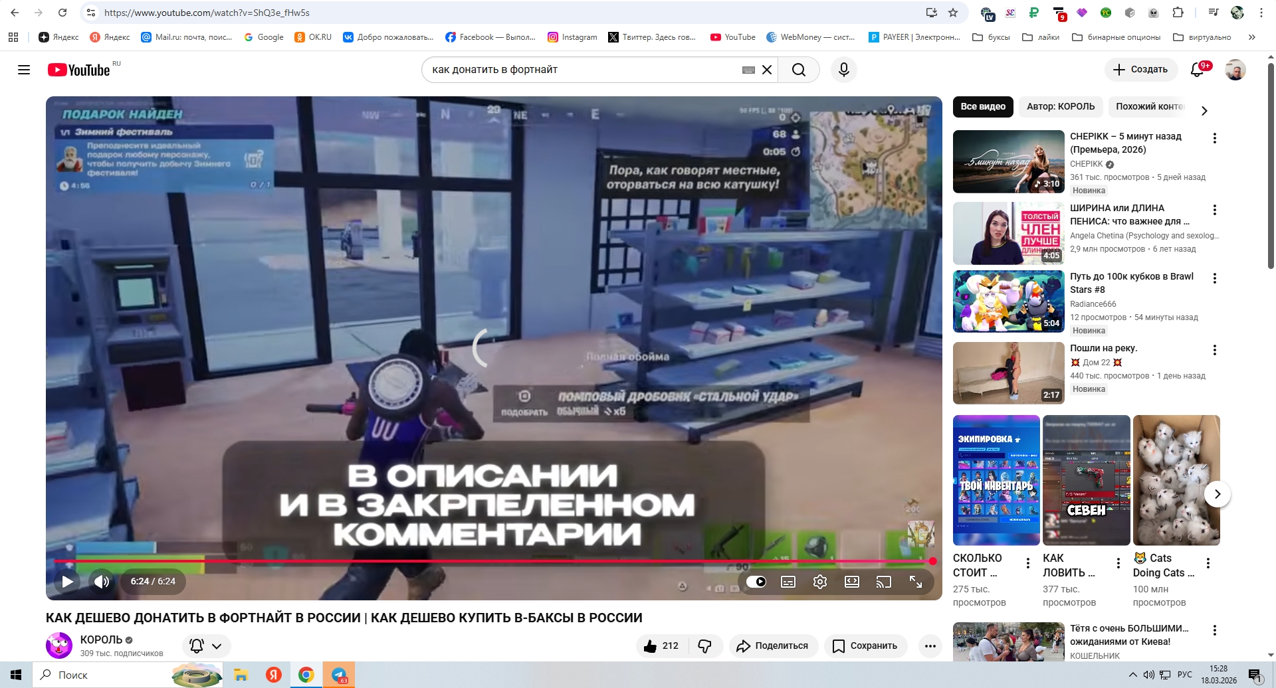Viewport: 1276px width, 688px height.
Task: Select the Автор: КОРОЛЬ chip
Action: [1061, 107]
